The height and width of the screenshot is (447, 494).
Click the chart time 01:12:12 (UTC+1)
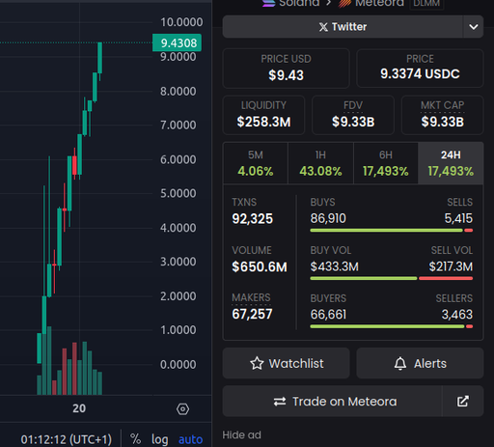pos(67,439)
